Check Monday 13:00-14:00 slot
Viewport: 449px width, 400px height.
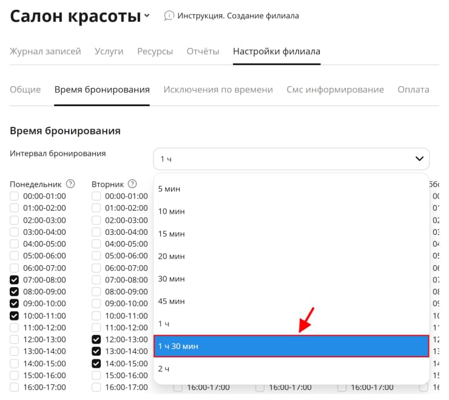(x=14, y=351)
